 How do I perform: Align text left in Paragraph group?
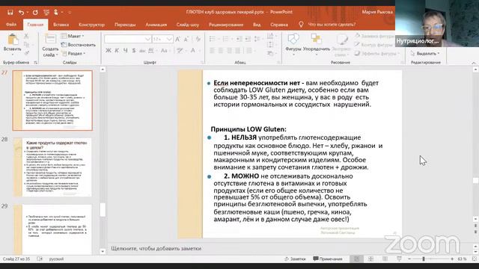point(212,51)
